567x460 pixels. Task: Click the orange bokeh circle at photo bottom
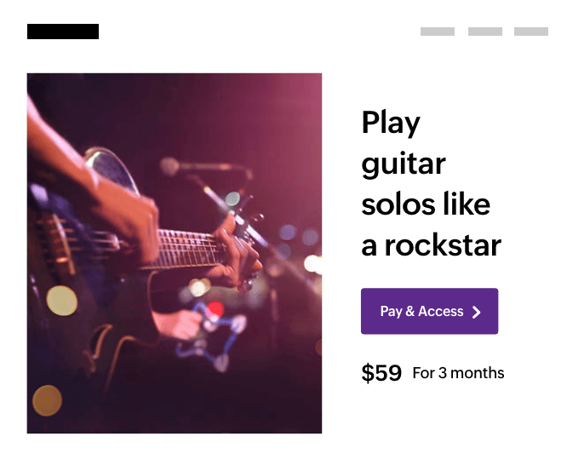coord(47,400)
